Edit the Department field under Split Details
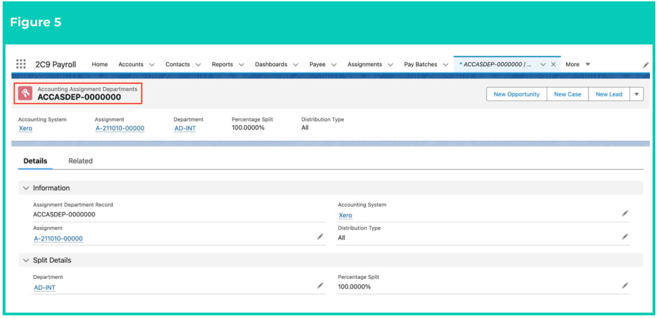The height and width of the screenshot is (318, 658). point(320,286)
